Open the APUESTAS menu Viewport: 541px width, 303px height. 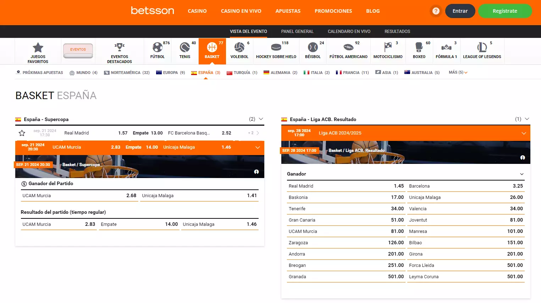[288, 11]
